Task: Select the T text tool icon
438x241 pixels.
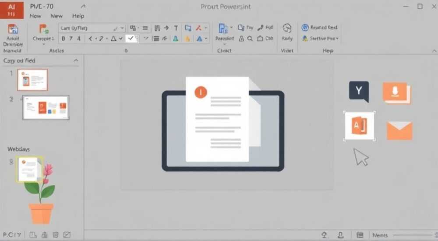Action: [176, 28]
